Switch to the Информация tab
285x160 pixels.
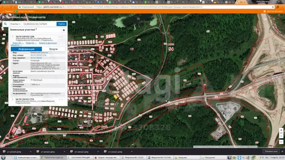tap(26, 49)
